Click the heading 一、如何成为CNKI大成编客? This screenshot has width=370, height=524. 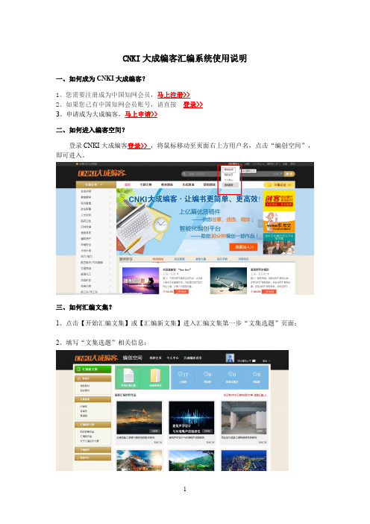(101, 79)
